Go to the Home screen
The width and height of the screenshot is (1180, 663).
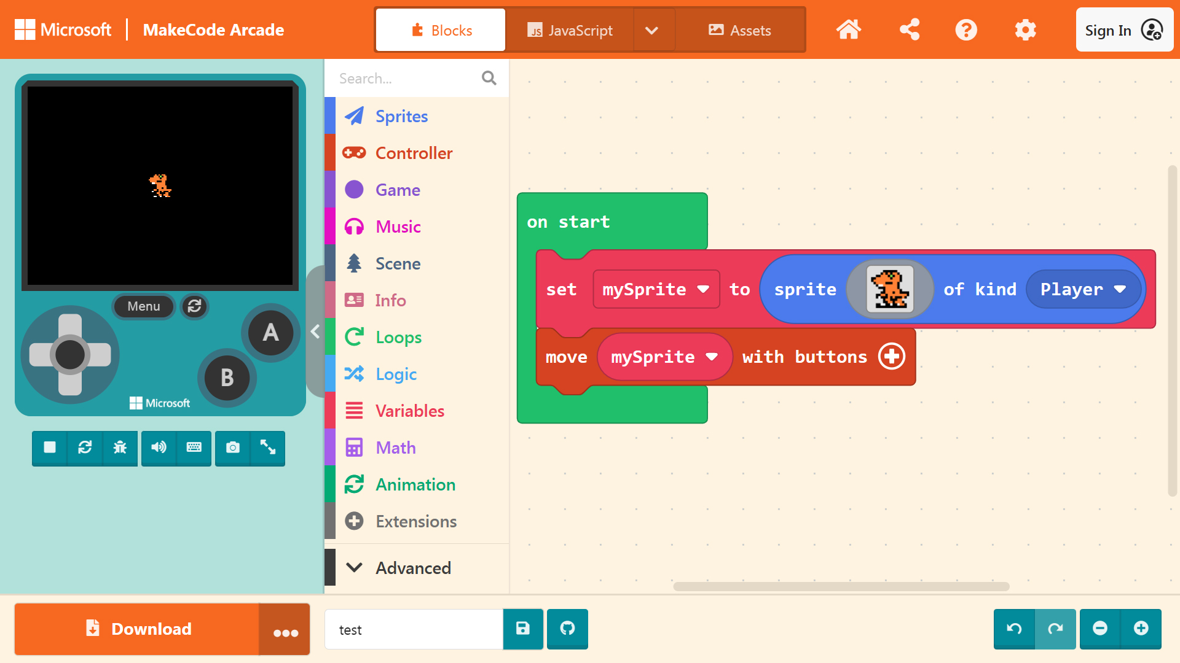pos(849,29)
